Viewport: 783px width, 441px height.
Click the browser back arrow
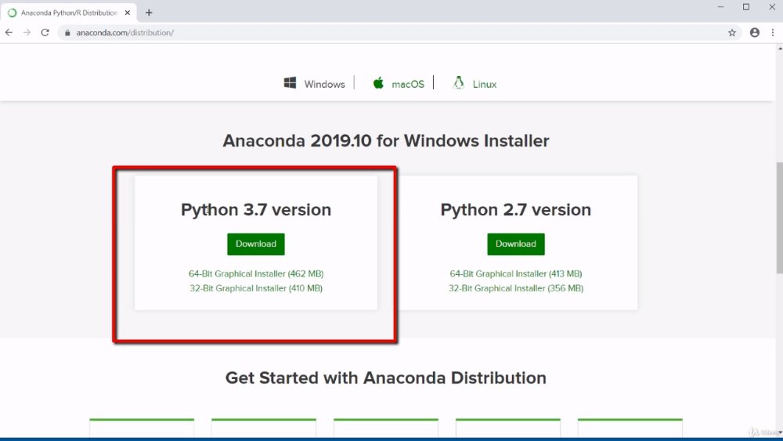coord(9,32)
